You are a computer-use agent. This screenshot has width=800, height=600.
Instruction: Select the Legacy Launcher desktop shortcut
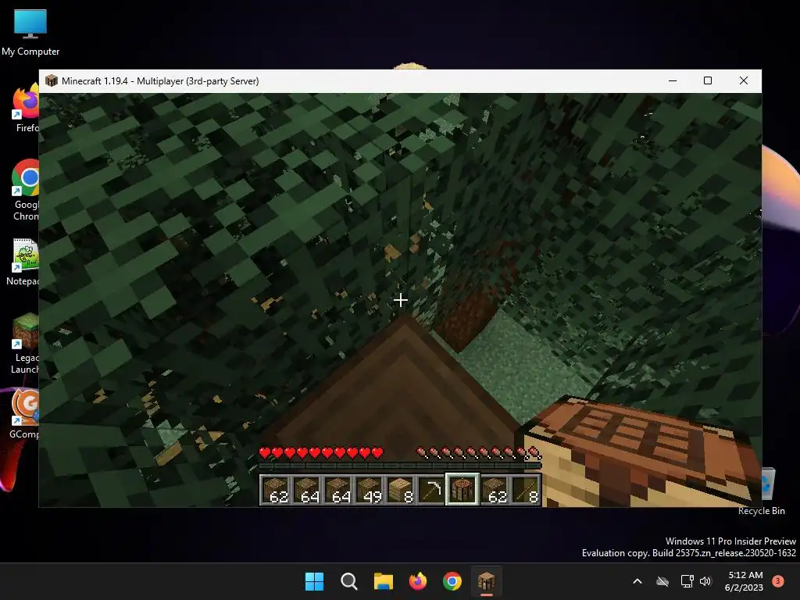coord(25,344)
